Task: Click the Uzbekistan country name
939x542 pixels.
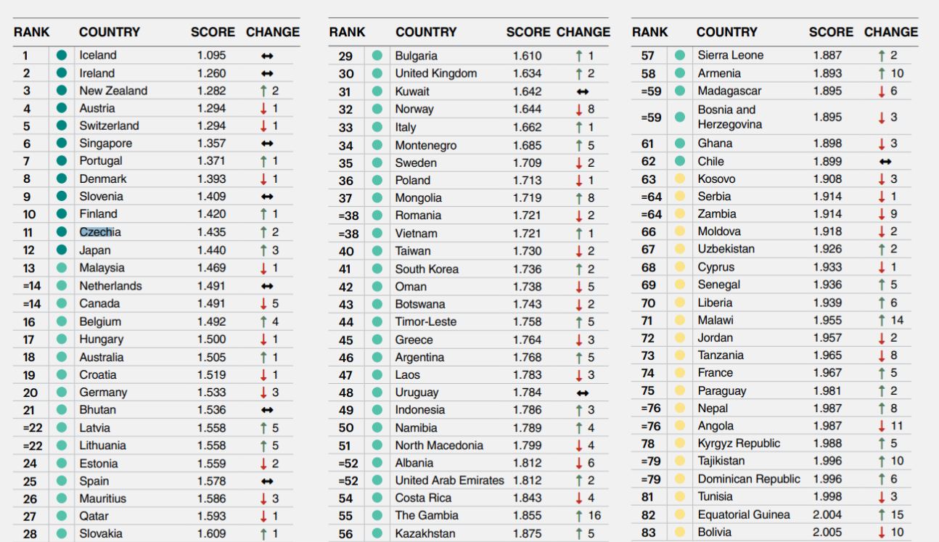Action: pos(726,249)
